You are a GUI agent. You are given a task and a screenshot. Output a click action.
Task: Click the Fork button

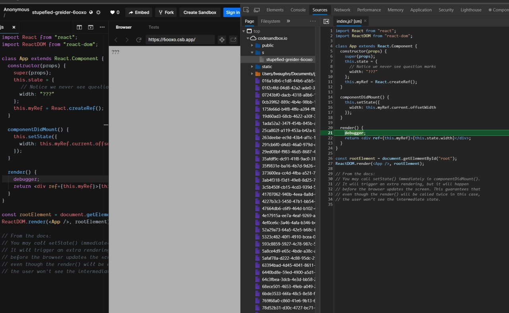click(166, 12)
